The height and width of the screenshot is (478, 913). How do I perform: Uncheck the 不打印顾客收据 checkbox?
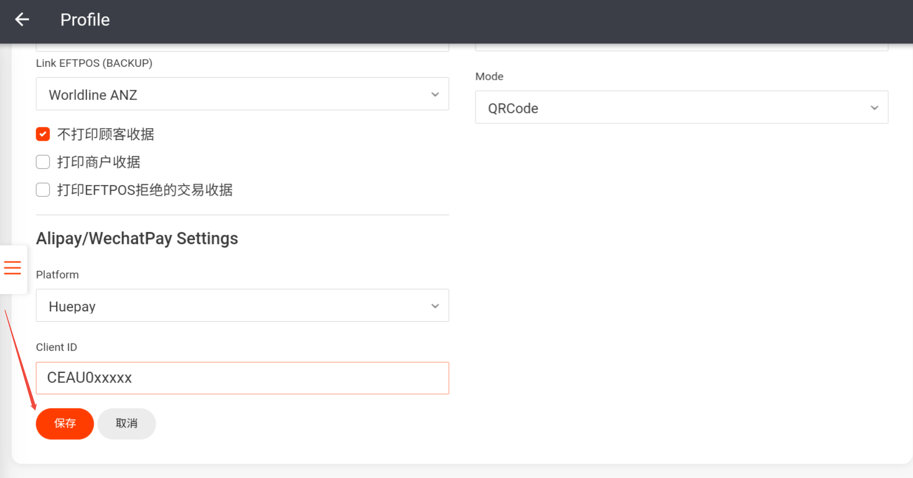(x=43, y=134)
